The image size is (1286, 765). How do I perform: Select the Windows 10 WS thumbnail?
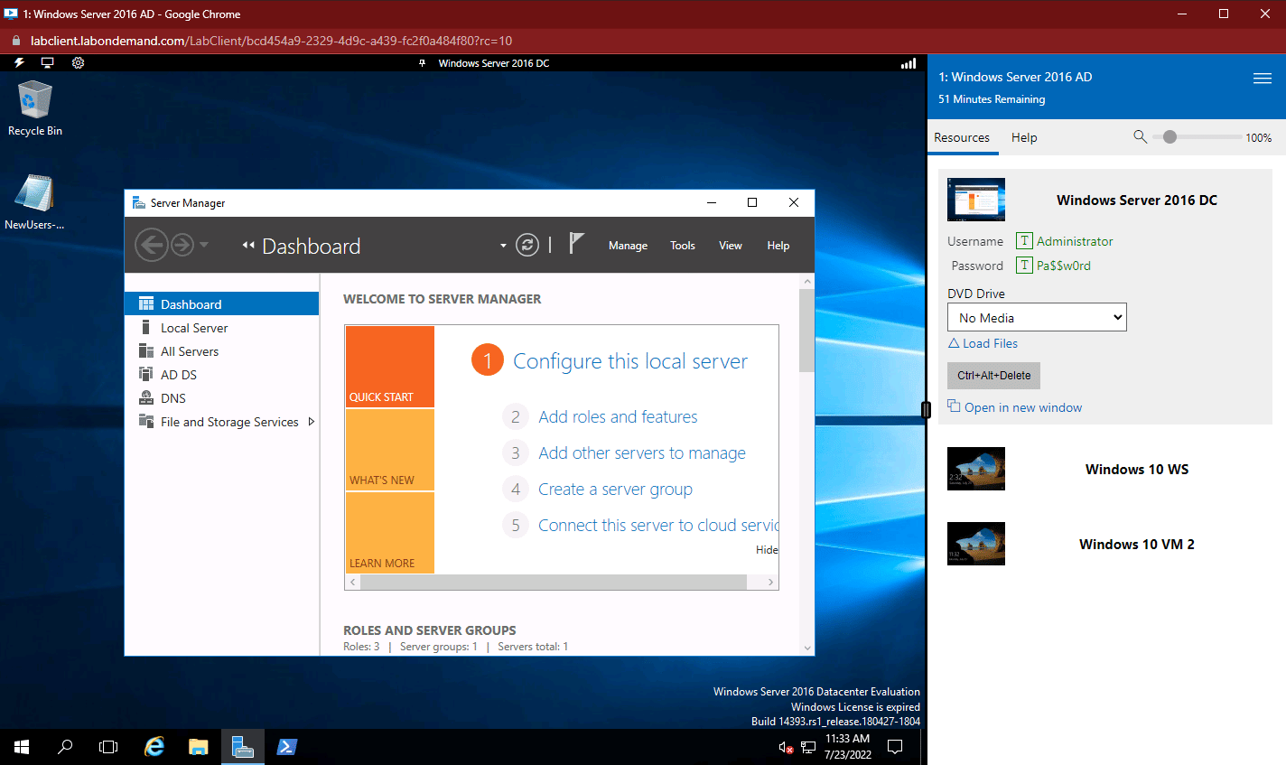click(975, 469)
